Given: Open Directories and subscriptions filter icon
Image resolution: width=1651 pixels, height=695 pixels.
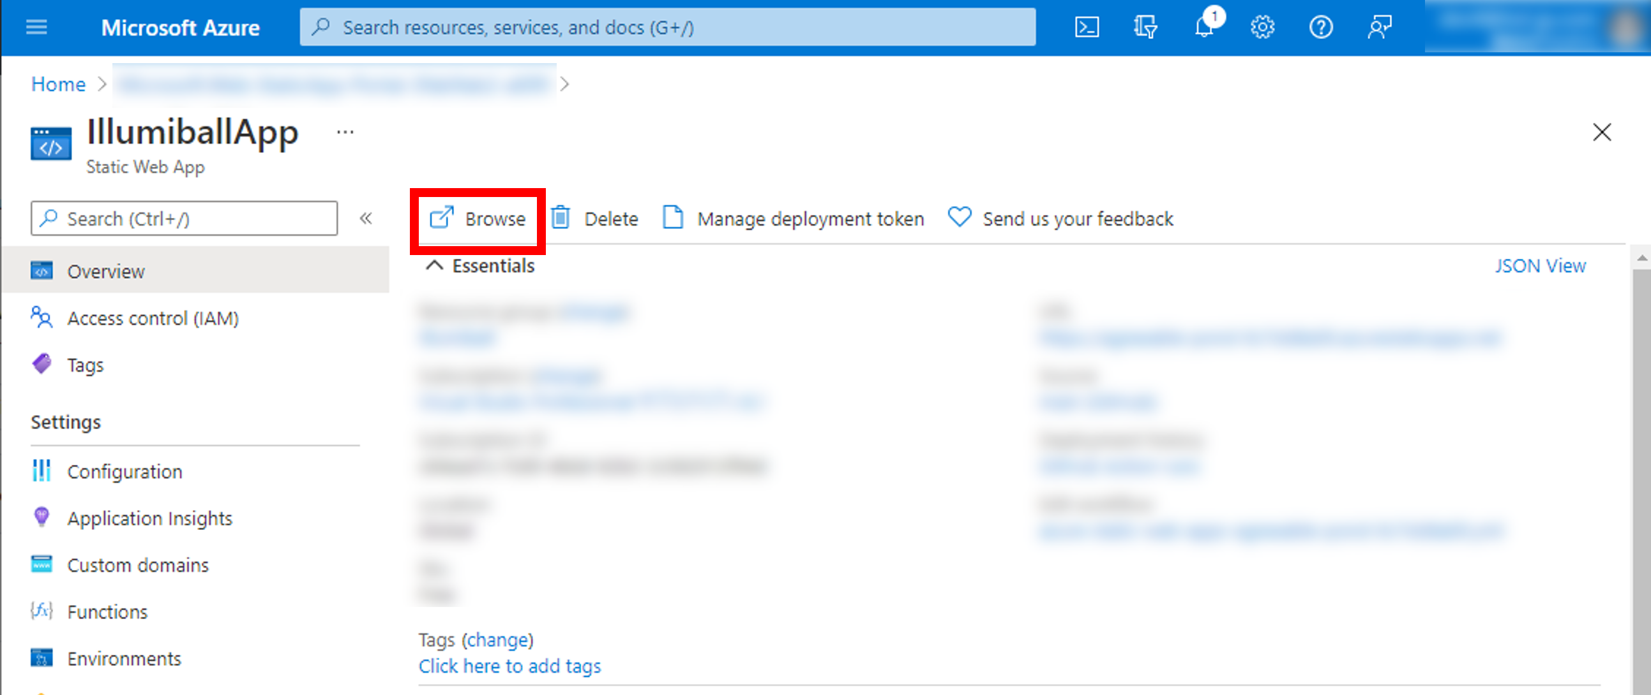Looking at the screenshot, I should (1145, 27).
